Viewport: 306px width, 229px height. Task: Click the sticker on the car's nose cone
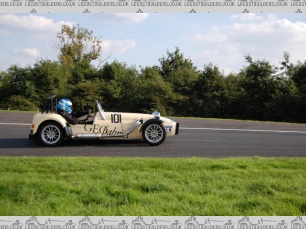coord(168,128)
